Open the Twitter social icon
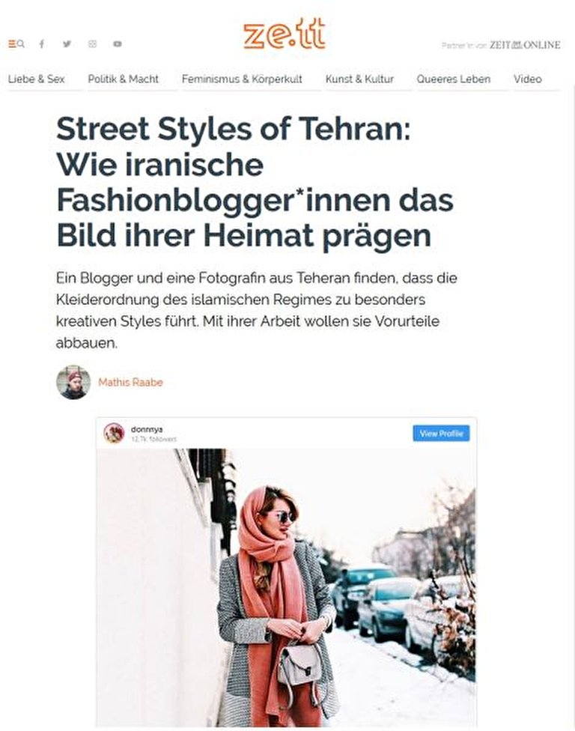 coord(67,44)
